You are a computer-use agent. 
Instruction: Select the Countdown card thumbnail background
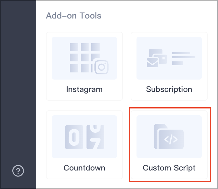coord(84,137)
